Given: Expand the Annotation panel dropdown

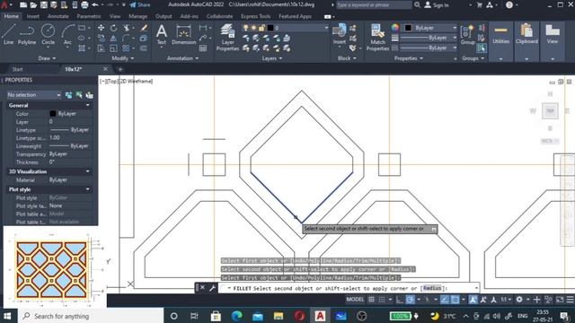Looking at the screenshot, I should [182, 58].
